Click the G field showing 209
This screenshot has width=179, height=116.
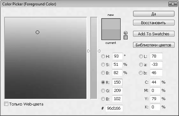point(117,91)
